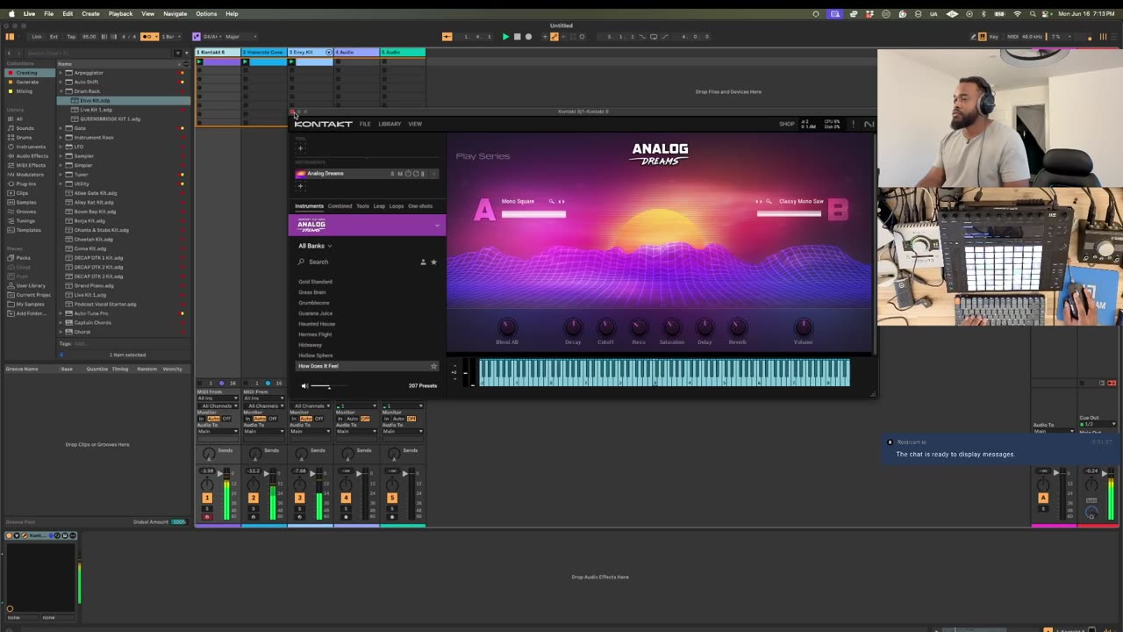This screenshot has height=632, width=1123.
Task: Expand the Auto Shift folder
Action: 61,83
